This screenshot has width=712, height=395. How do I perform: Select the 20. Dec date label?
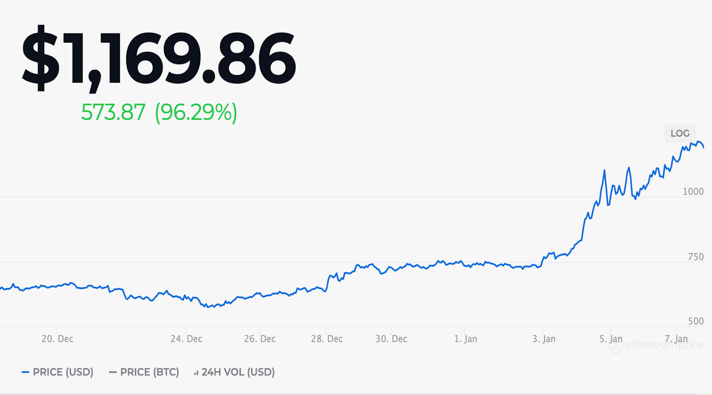[x=57, y=339]
